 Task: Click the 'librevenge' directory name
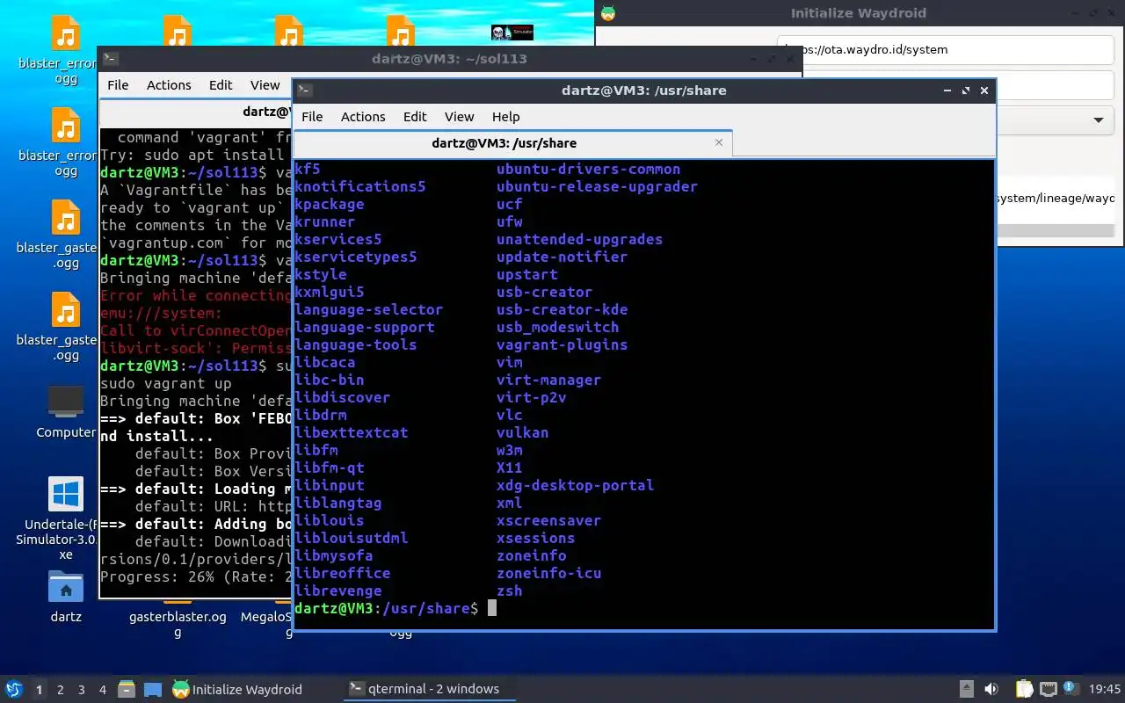pyautogui.click(x=338, y=591)
